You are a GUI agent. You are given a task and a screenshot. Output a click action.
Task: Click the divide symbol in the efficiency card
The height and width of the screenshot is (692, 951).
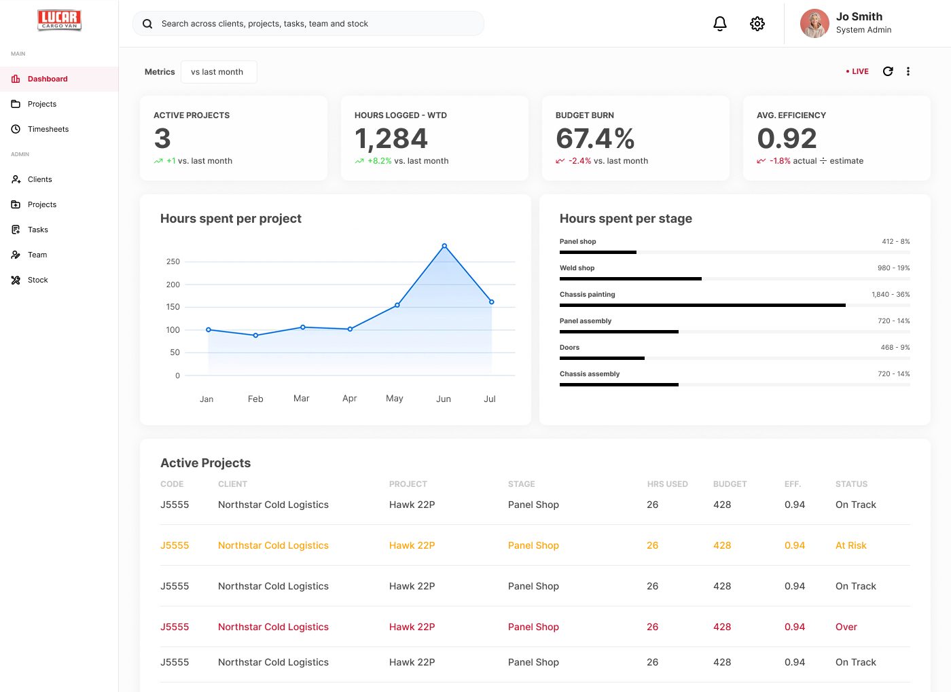pyautogui.click(x=823, y=161)
